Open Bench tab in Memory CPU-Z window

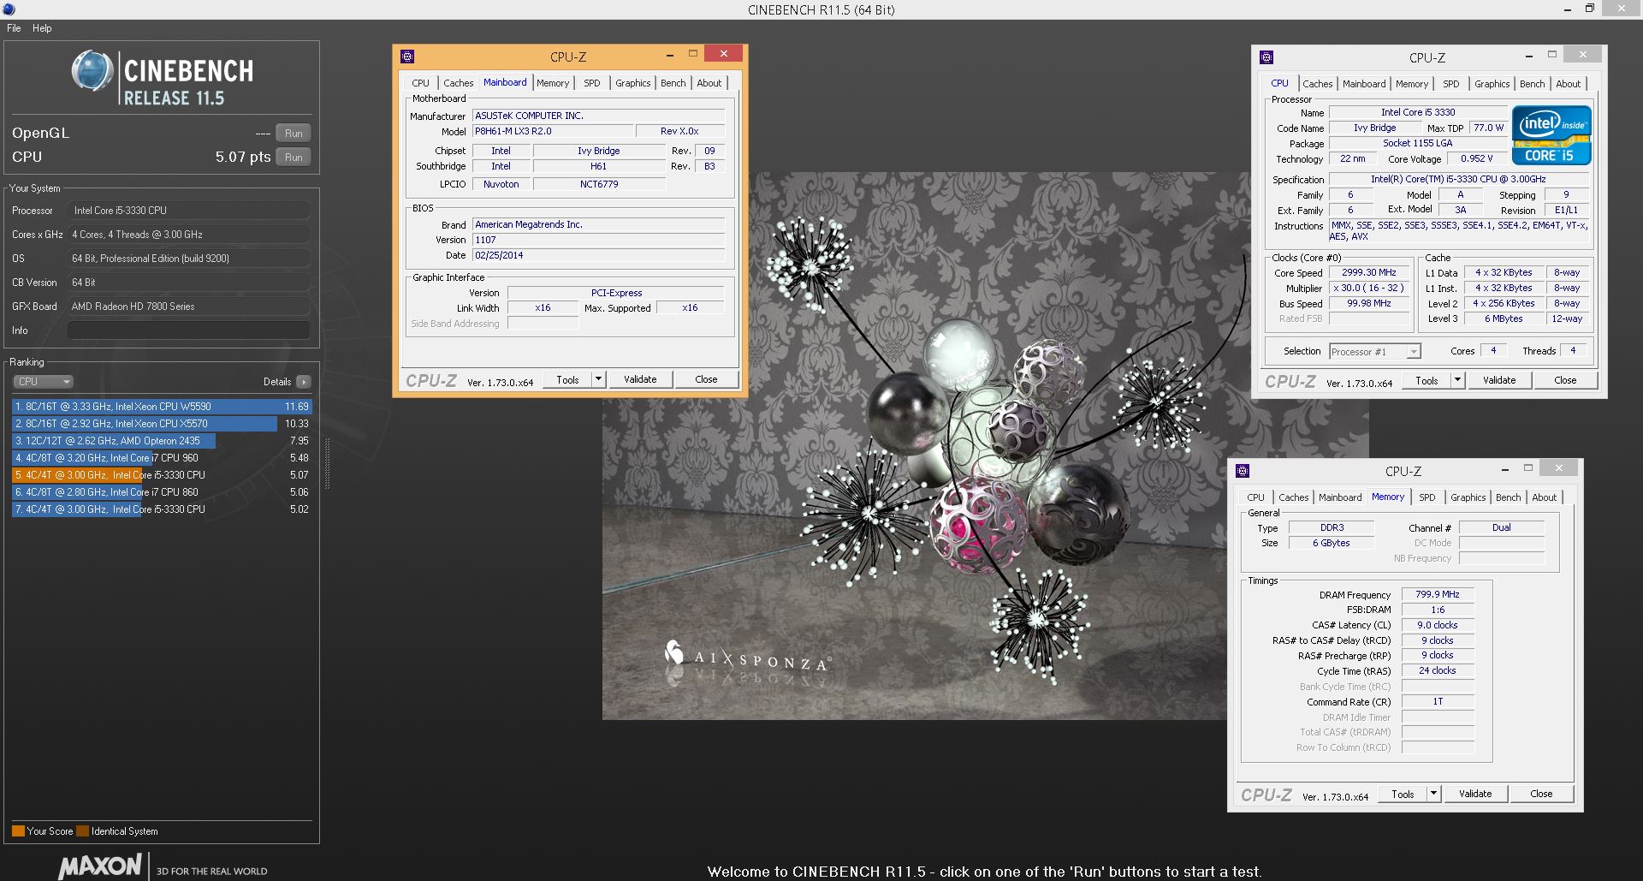(1508, 497)
